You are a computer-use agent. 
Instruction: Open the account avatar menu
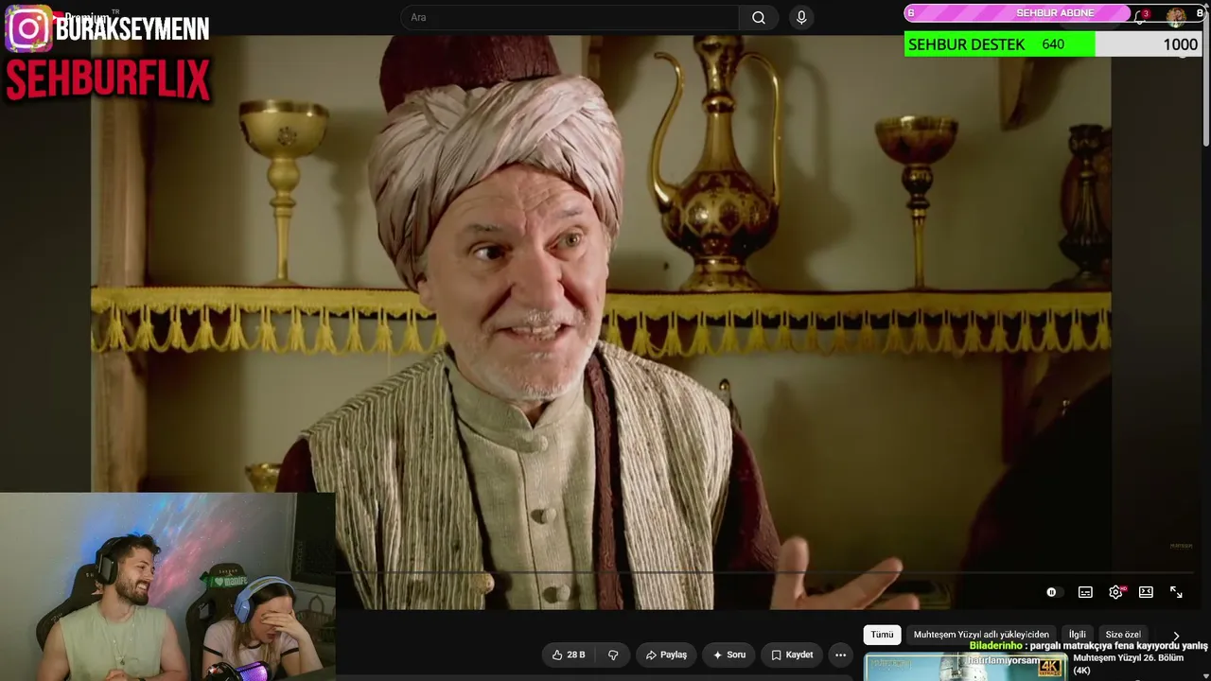(x=1176, y=16)
